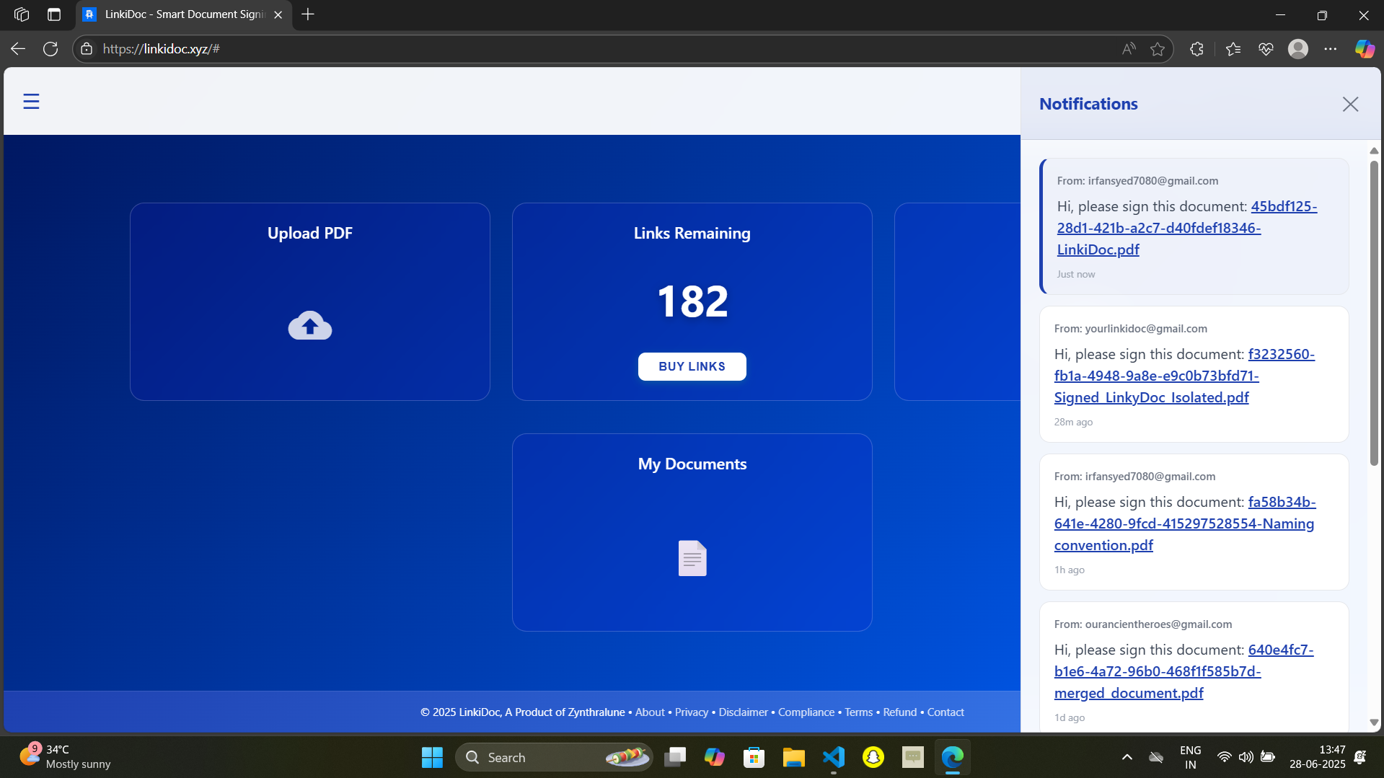This screenshot has height=778, width=1384.
Task: Show hidden system tray icons
Action: click(1127, 757)
